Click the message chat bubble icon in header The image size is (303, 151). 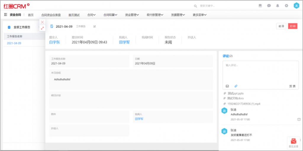269,6
